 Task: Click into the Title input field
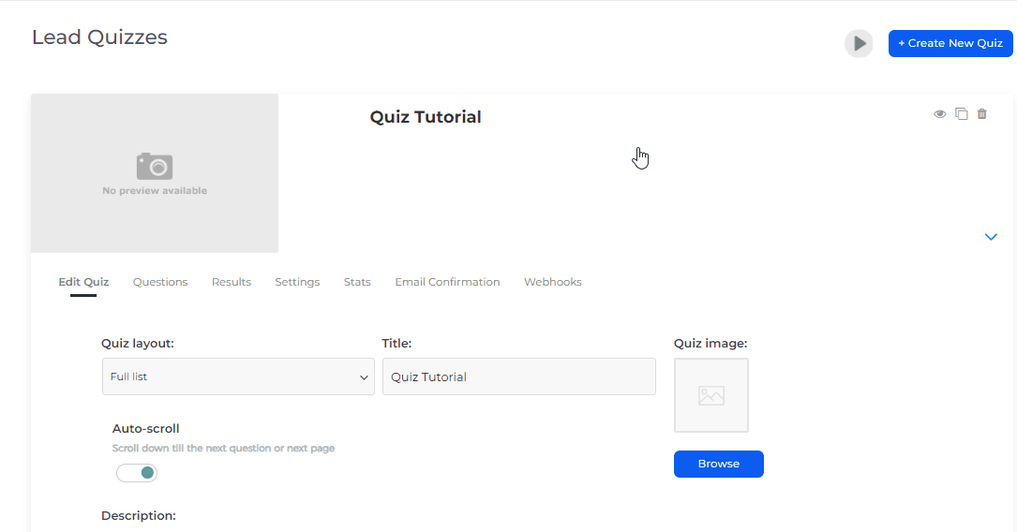click(x=519, y=377)
